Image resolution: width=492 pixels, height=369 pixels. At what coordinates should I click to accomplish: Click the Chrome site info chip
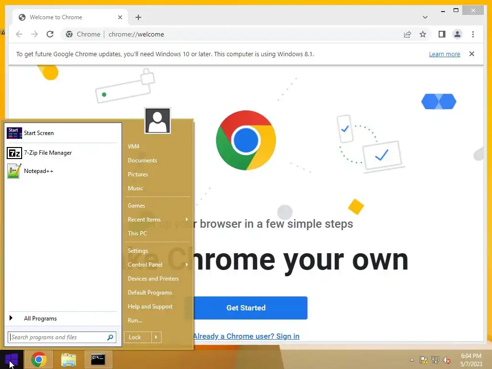point(83,34)
